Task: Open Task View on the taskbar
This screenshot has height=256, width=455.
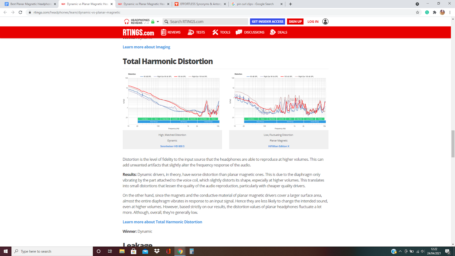Action: (110, 251)
